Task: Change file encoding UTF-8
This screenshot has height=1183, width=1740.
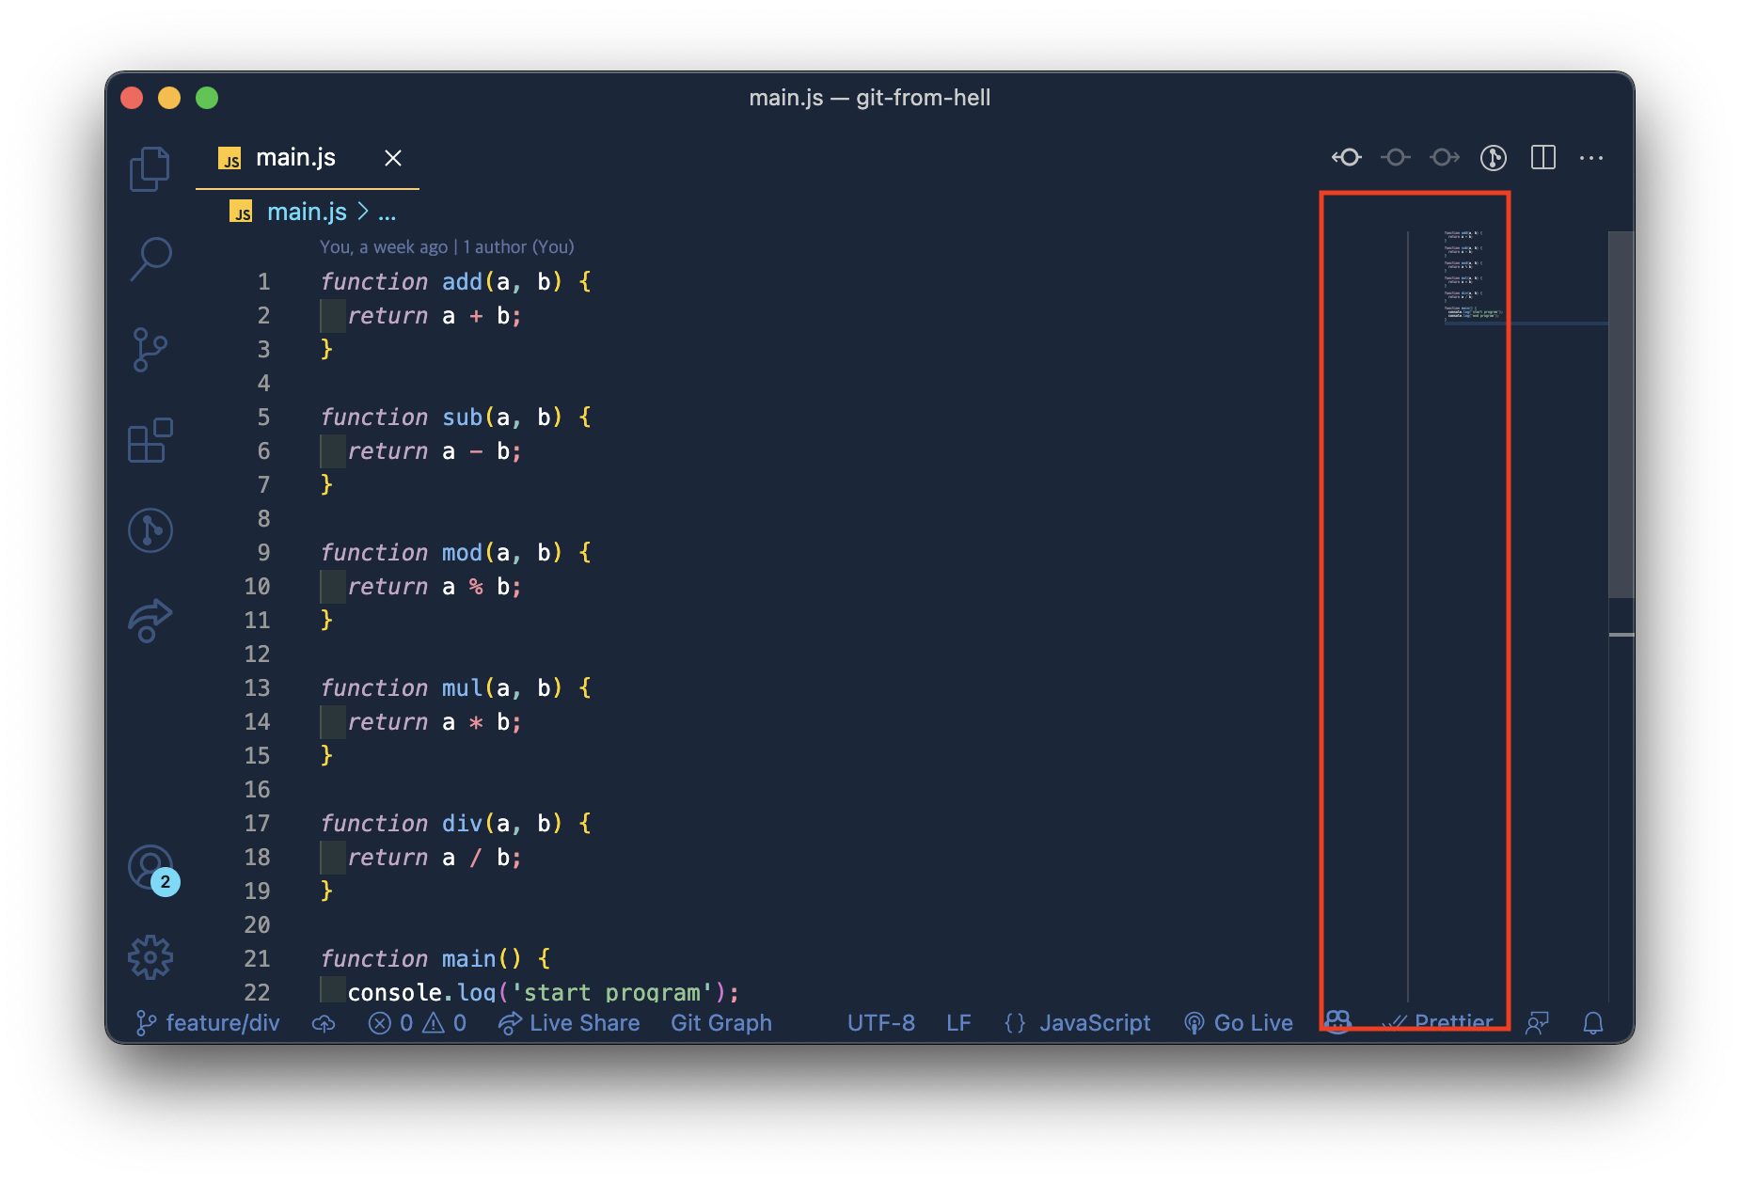Action: point(881,1023)
